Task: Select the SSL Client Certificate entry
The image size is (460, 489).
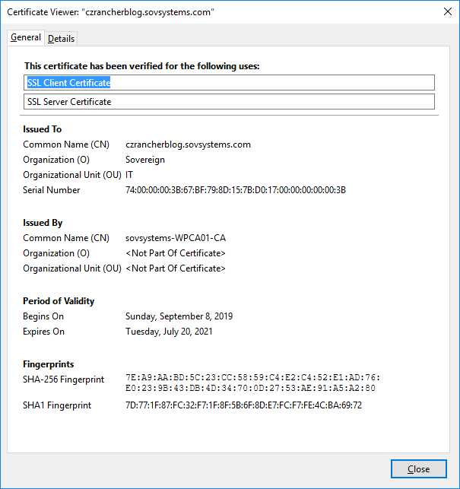Action: tap(228, 83)
